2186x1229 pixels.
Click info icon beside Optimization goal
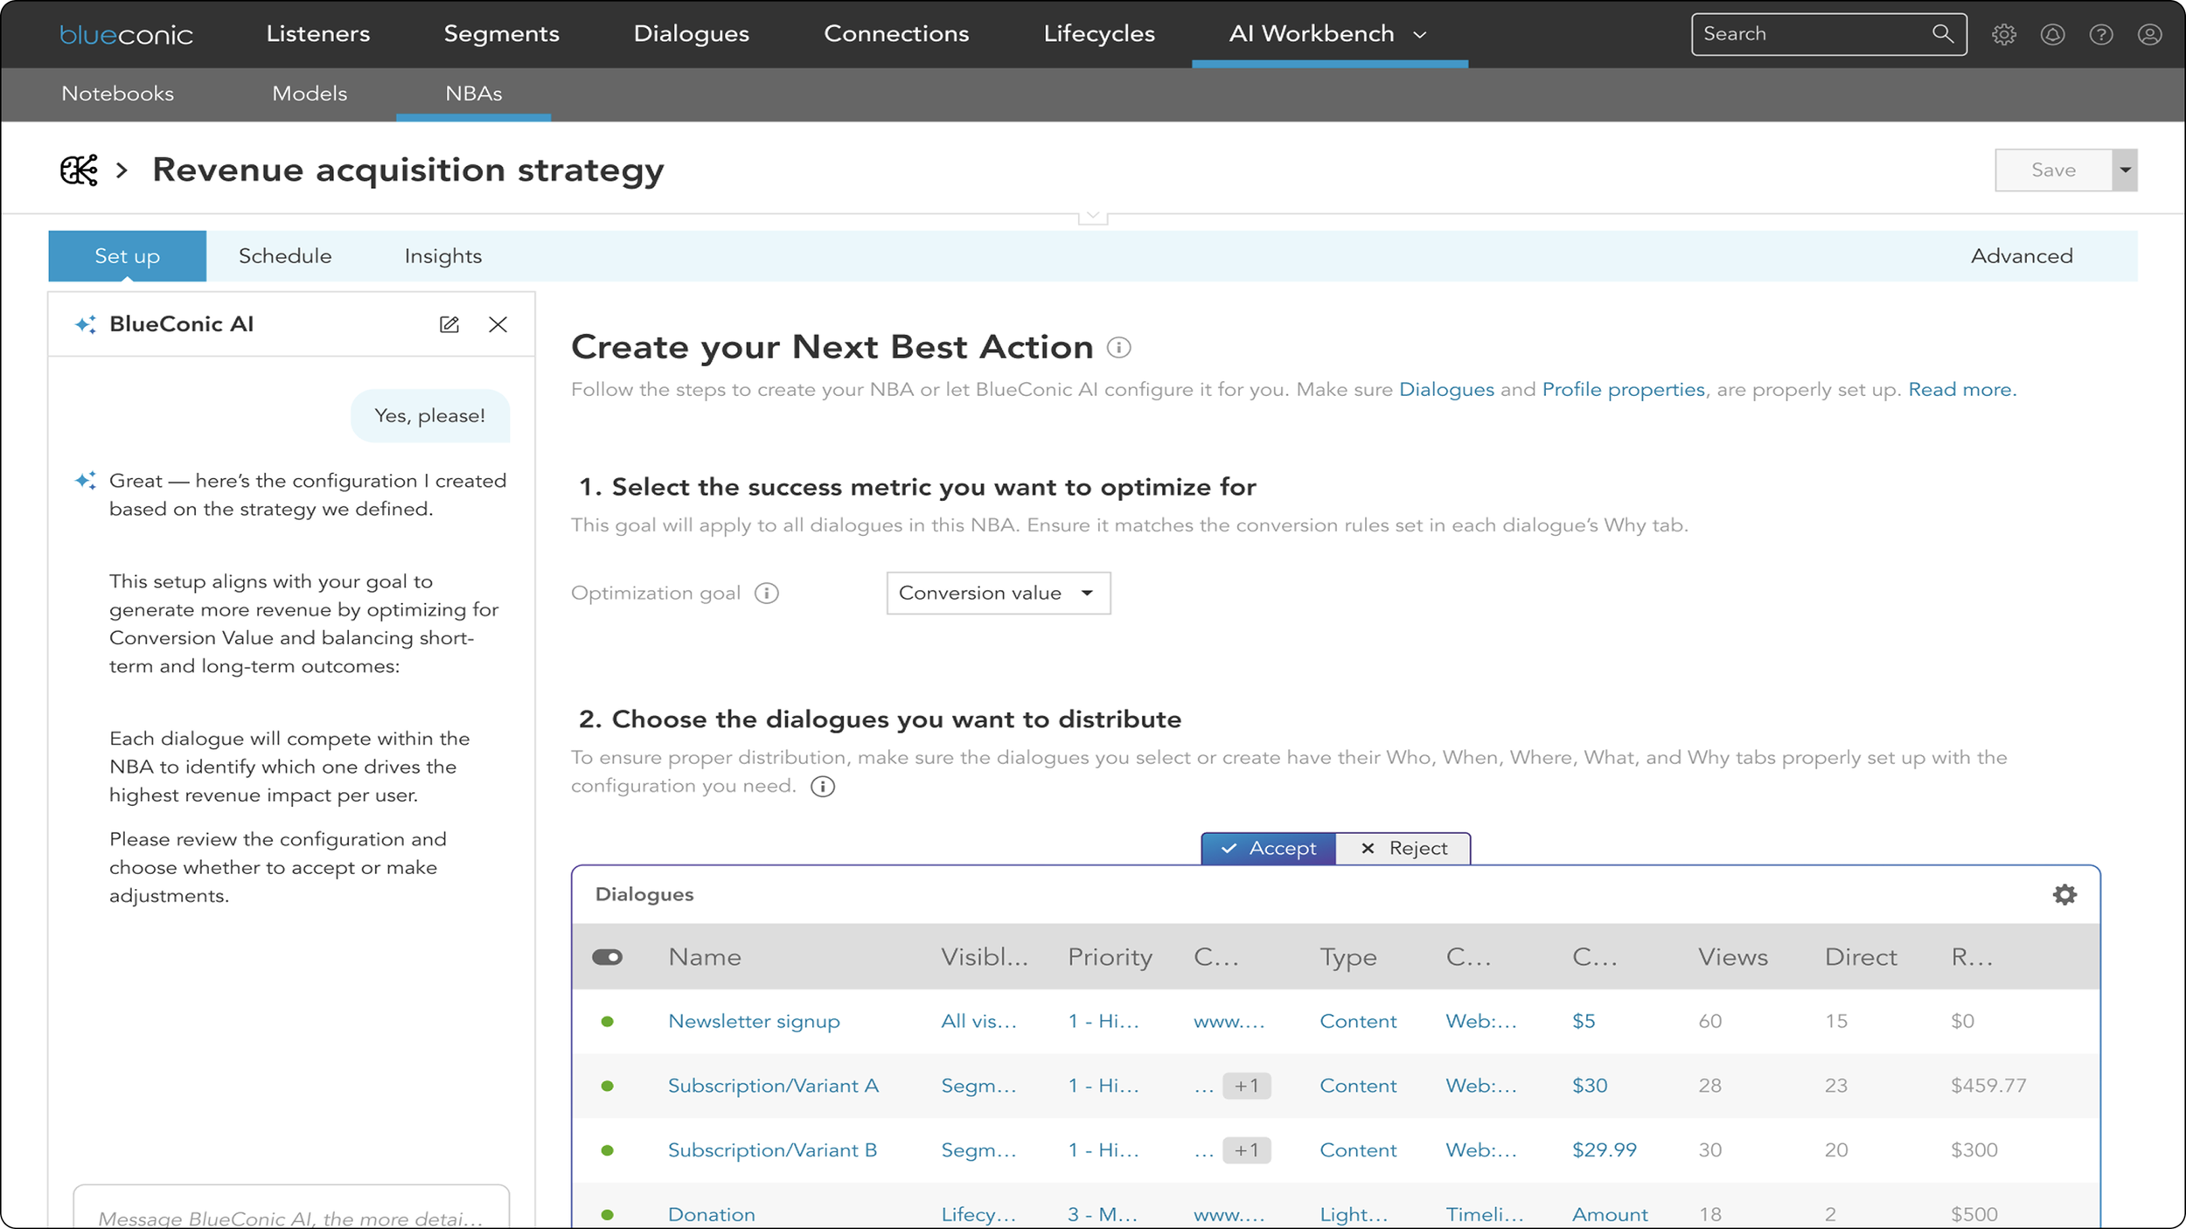767,594
